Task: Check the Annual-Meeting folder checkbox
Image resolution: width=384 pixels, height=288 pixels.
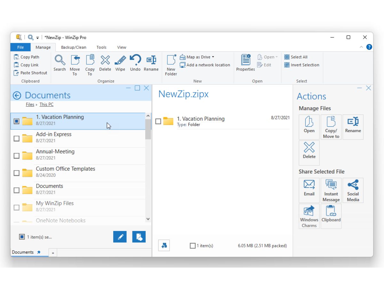Action: click(17, 156)
